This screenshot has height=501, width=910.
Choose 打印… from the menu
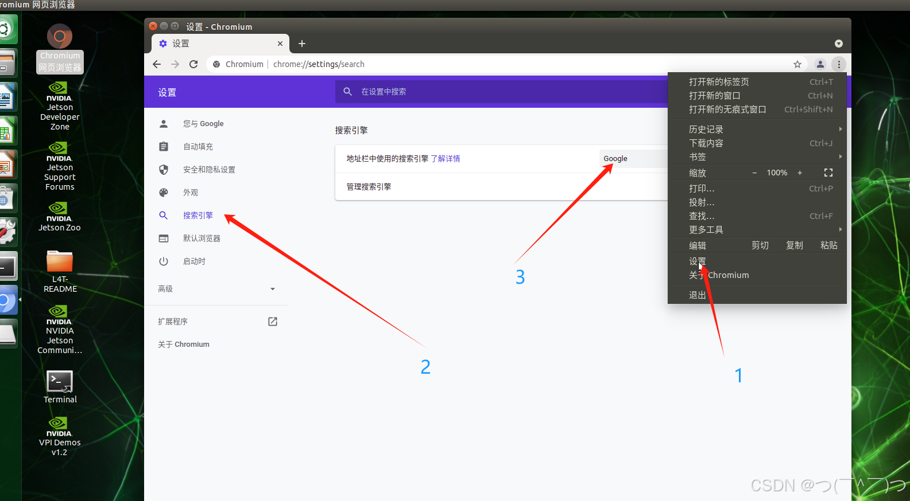click(757, 189)
